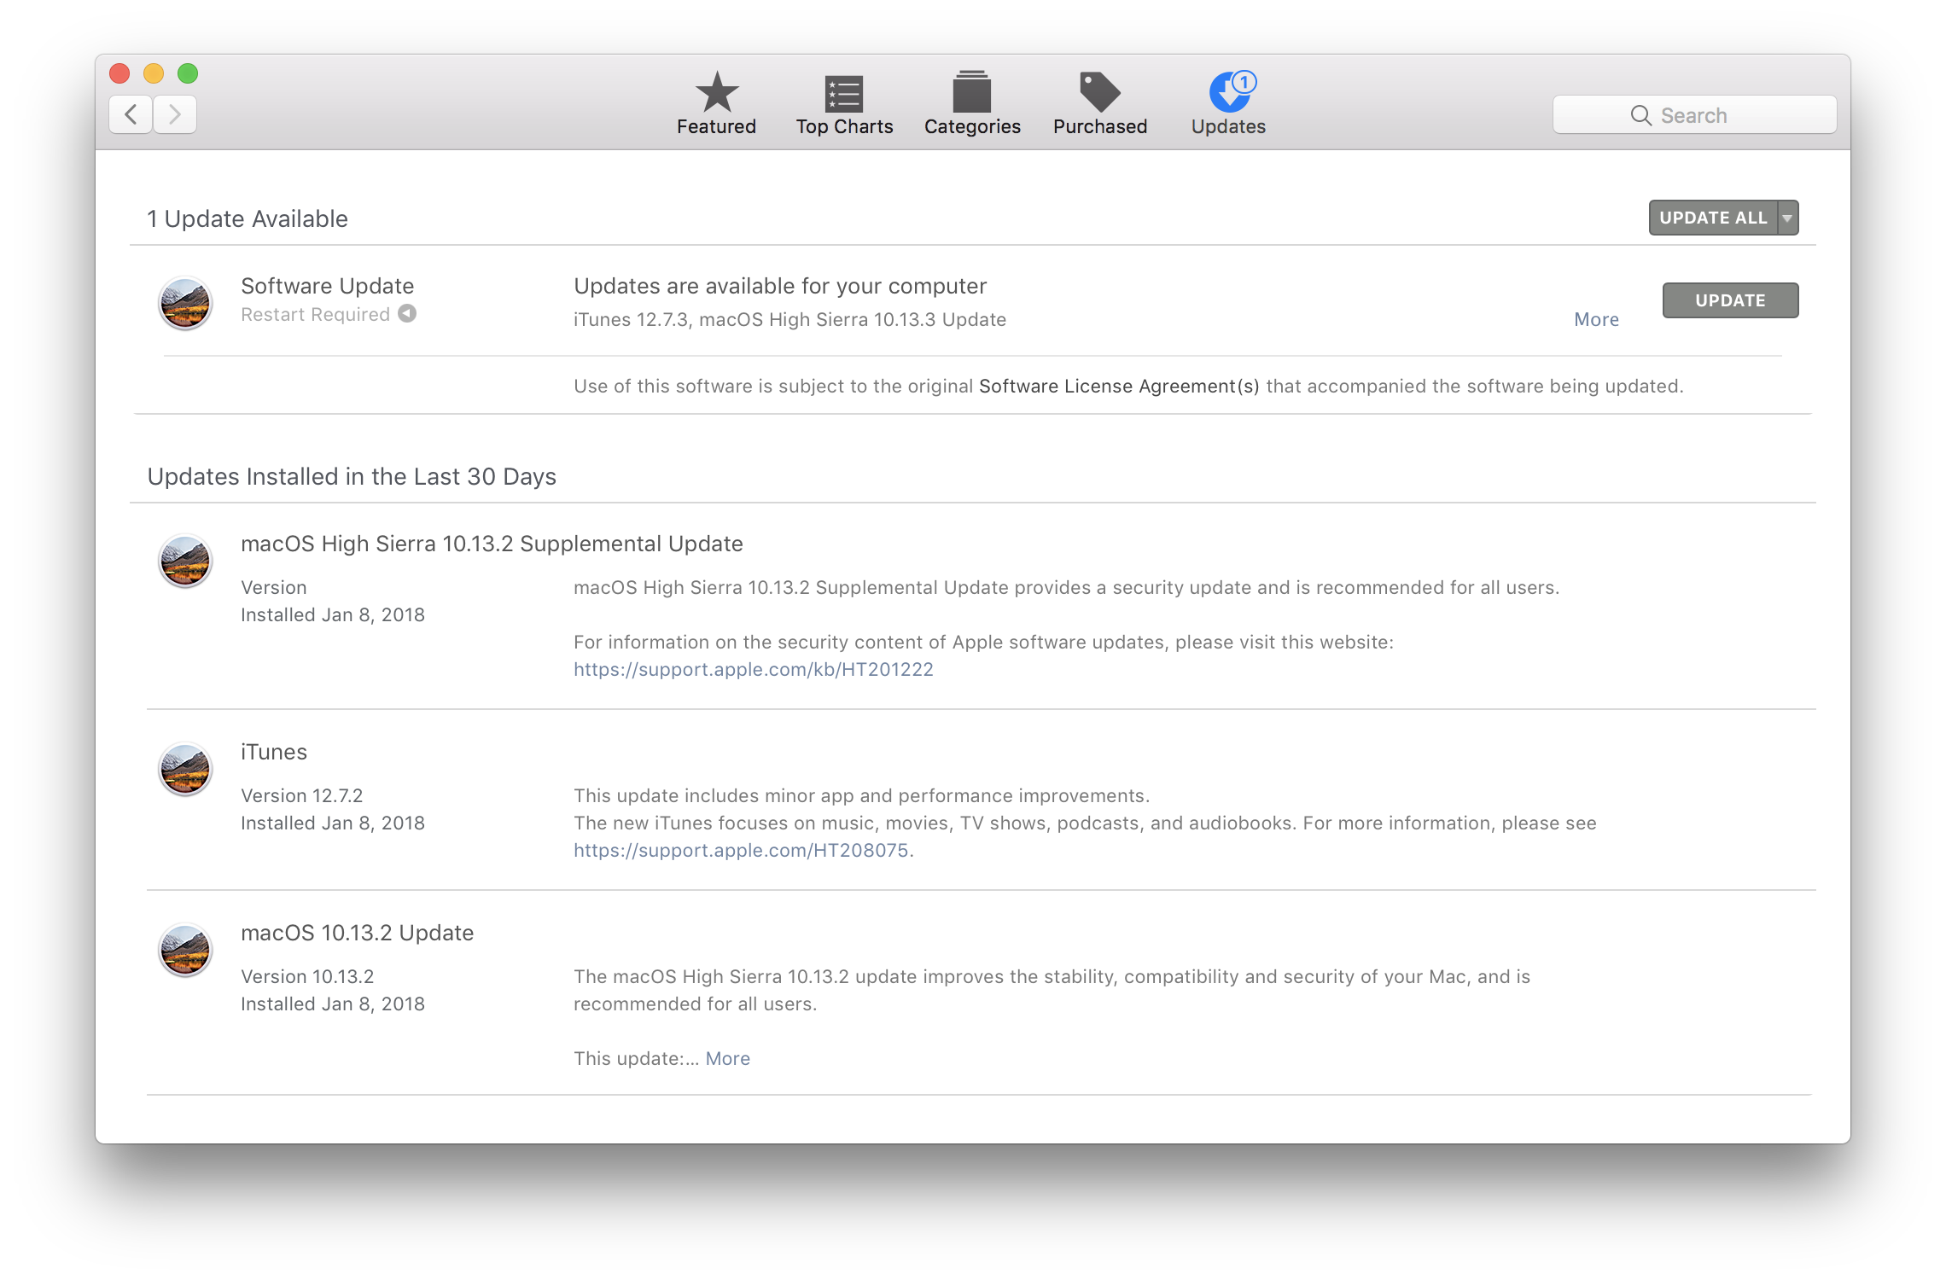1946x1280 pixels.
Task: Expand More in macOS 10.13.2 description
Action: (727, 1058)
